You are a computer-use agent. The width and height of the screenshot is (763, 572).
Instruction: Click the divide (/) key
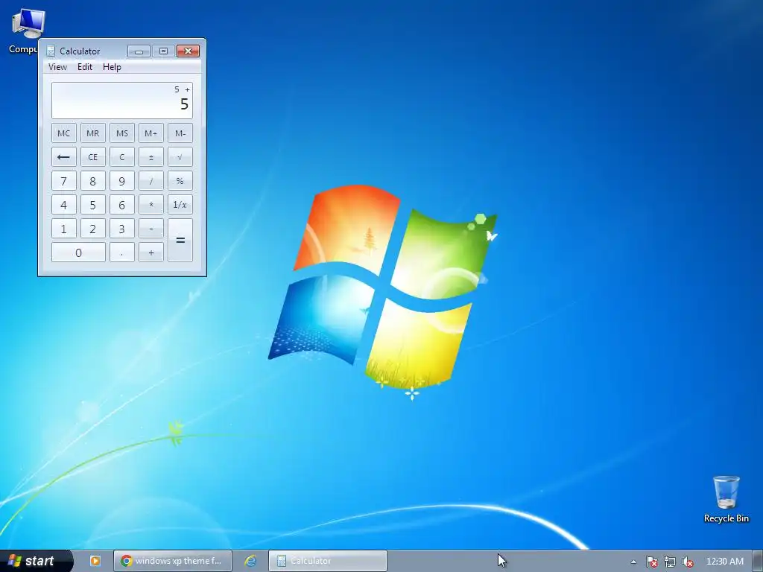coord(151,181)
